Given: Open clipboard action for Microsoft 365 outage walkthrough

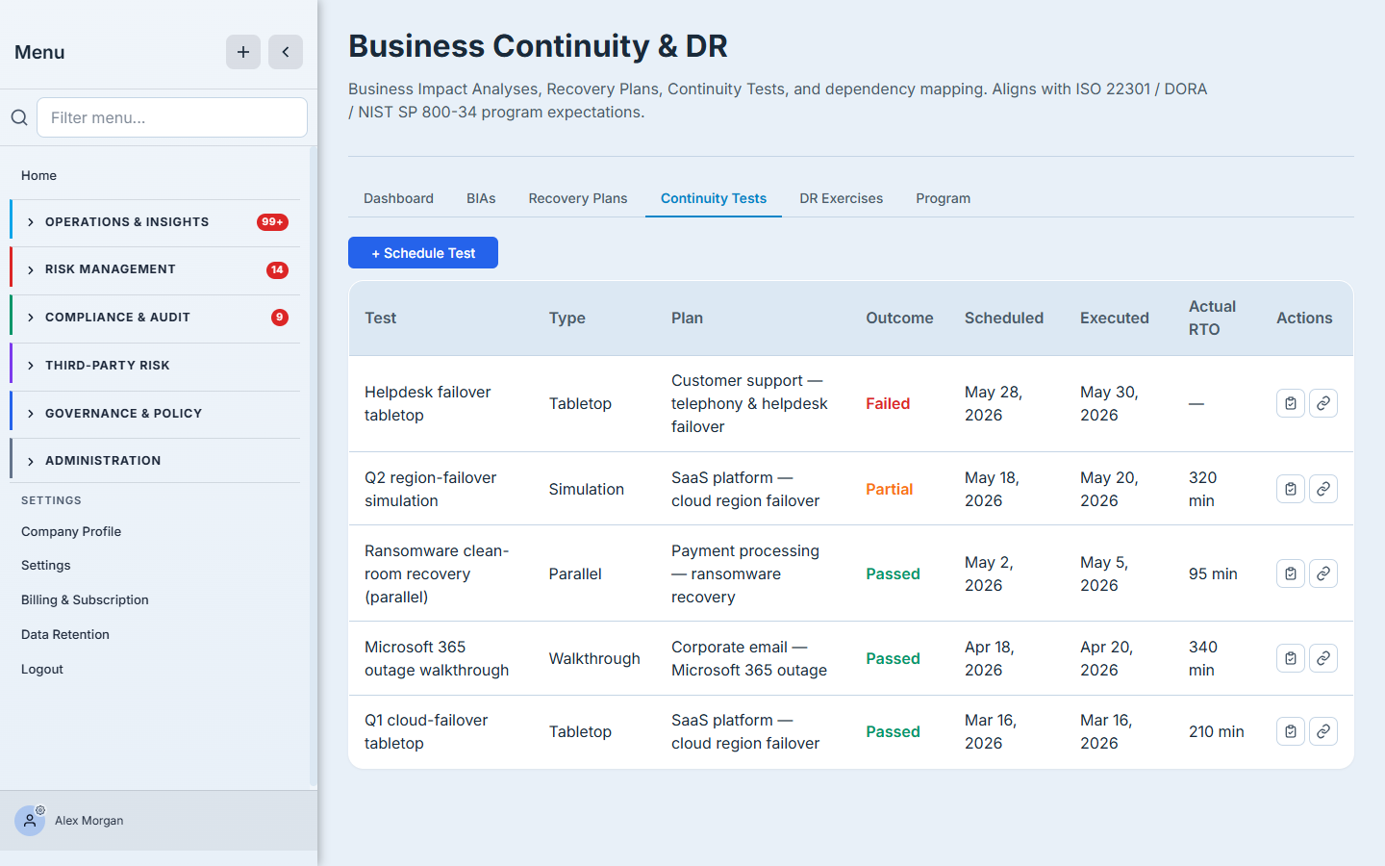Looking at the screenshot, I should [1291, 658].
